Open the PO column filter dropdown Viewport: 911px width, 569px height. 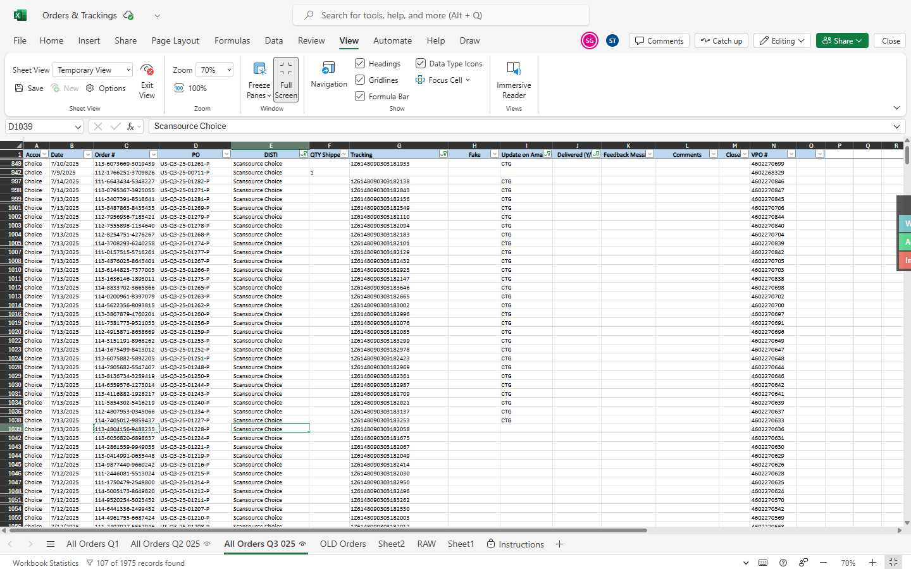click(226, 154)
